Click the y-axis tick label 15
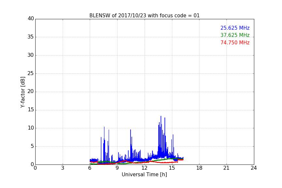 pos(31,110)
